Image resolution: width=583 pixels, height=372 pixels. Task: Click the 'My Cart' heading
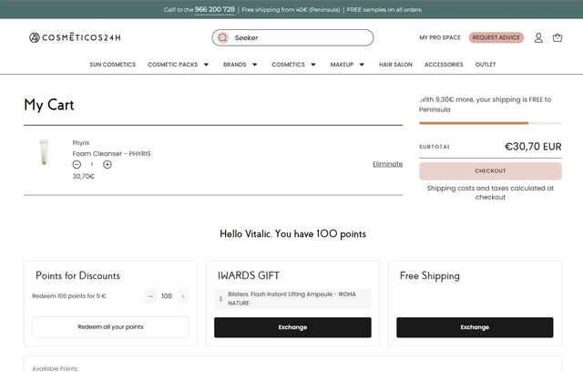(x=49, y=105)
